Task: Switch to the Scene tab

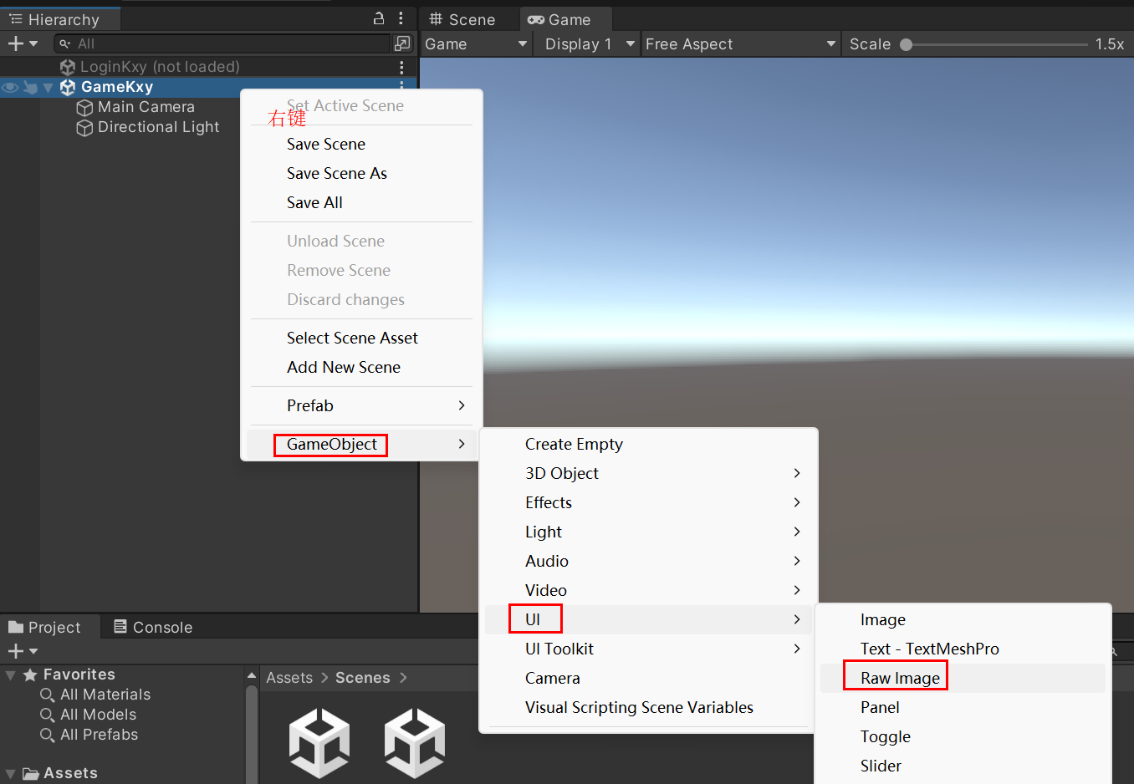Action: point(462,19)
